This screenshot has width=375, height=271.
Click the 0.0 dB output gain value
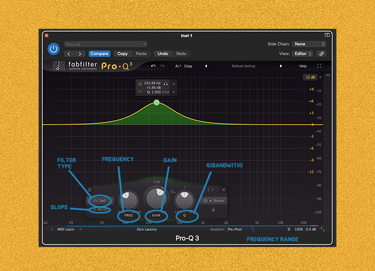pyautogui.click(x=311, y=229)
